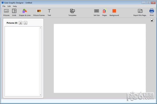157x104 pixels.
Task: Minimize the Ezee Graphic Designer window
Action: 144,3
